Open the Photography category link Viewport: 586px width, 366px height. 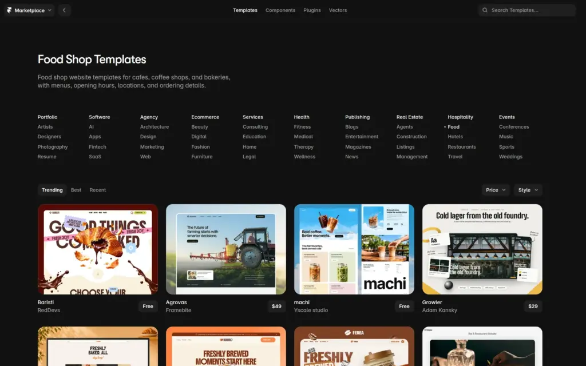click(x=53, y=147)
